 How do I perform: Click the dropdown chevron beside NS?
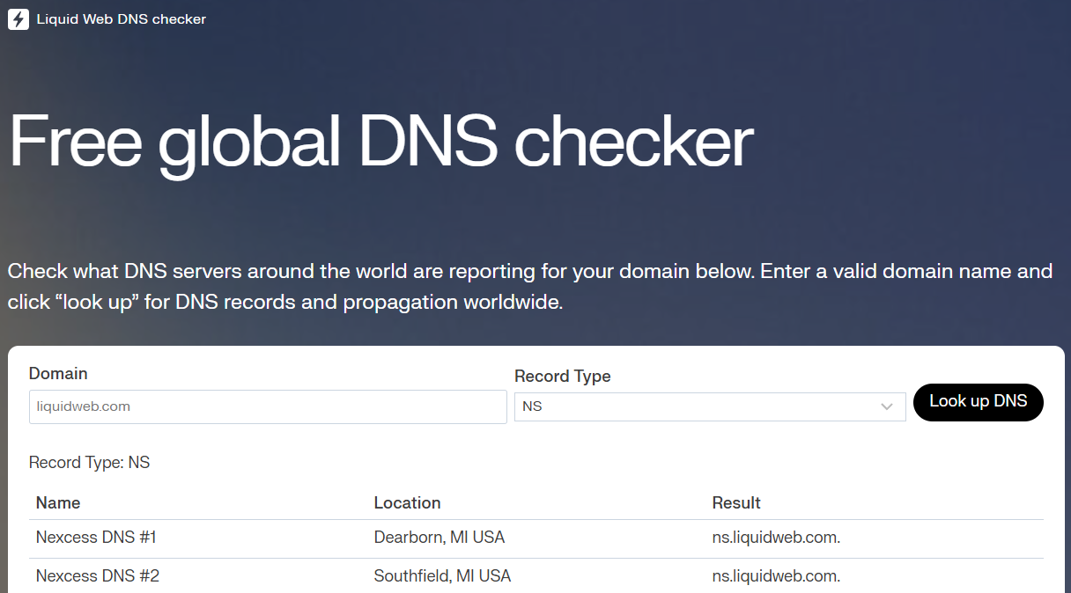pyautogui.click(x=888, y=406)
